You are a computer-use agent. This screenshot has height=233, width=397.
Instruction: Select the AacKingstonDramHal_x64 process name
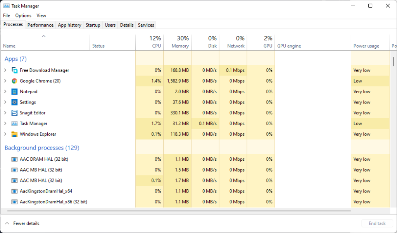click(46, 191)
